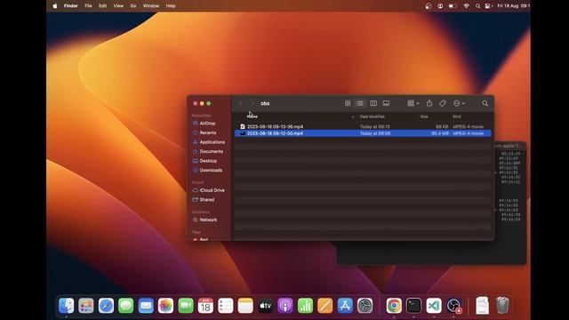Open the Window menu
The image size is (569, 320).
151,6
